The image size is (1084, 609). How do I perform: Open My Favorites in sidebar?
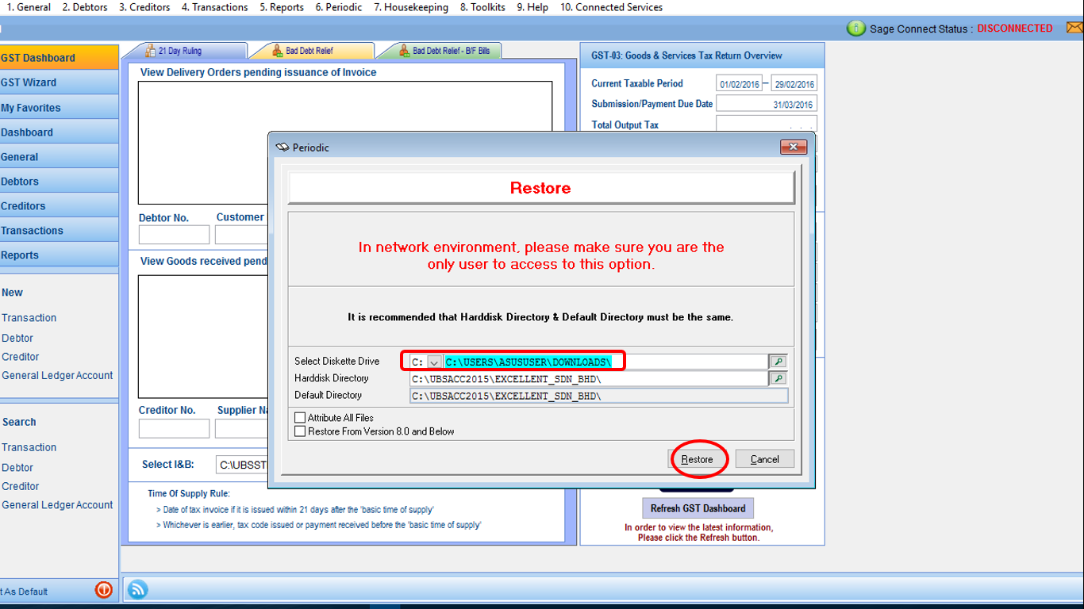pos(59,107)
